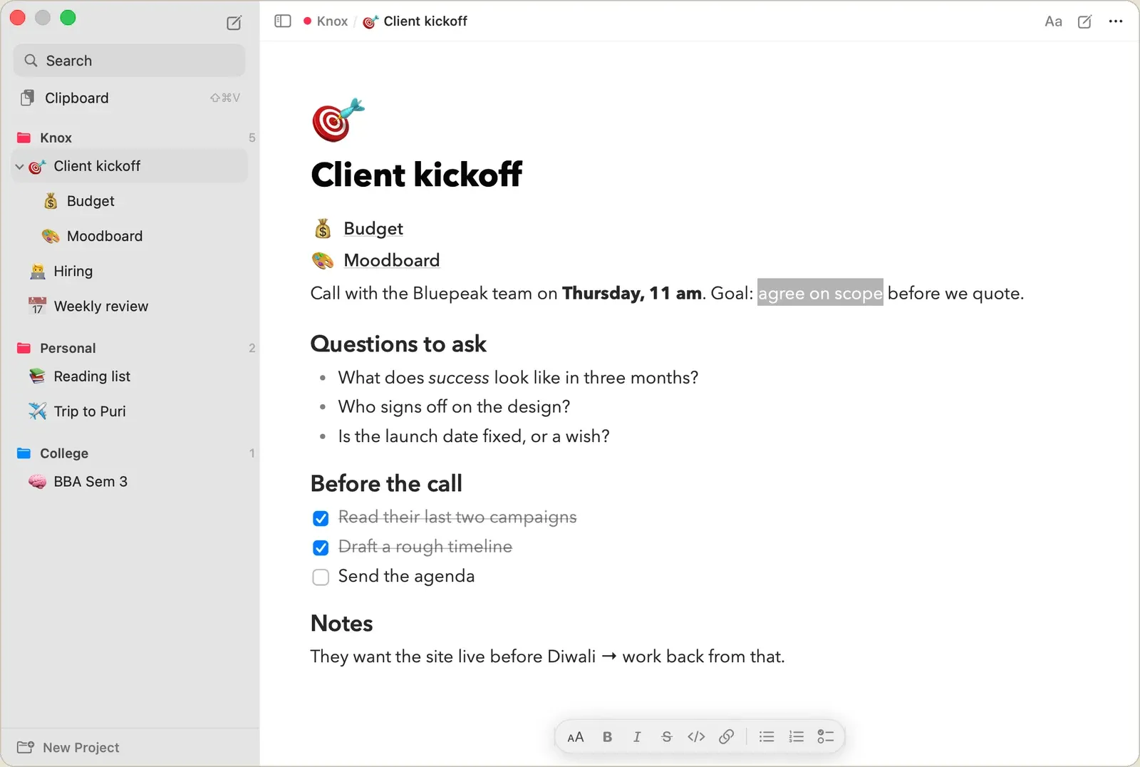Follow the Moodboard link in the document

coord(392,260)
